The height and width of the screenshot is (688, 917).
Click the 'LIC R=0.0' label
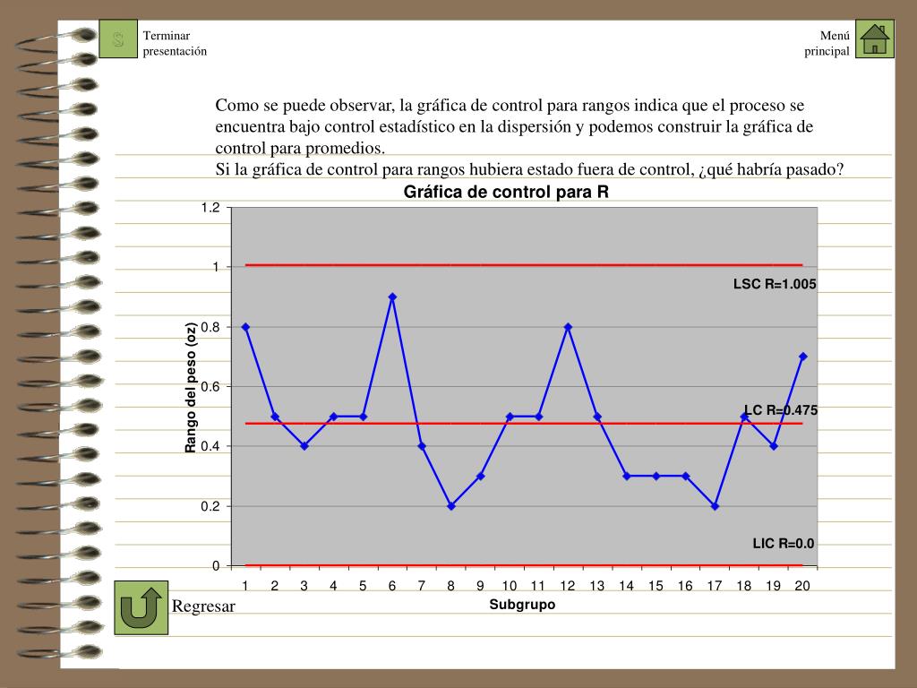pyautogui.click(x=783, y=544)
